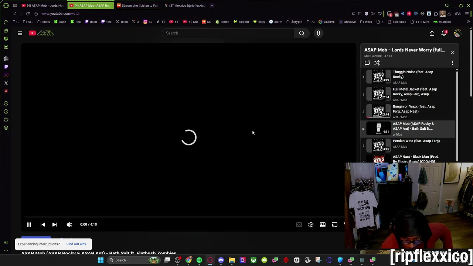The height and width of the screenshot is (266, 473).
Task: Go to the YouTube home logo
Action: click(41, 33)
